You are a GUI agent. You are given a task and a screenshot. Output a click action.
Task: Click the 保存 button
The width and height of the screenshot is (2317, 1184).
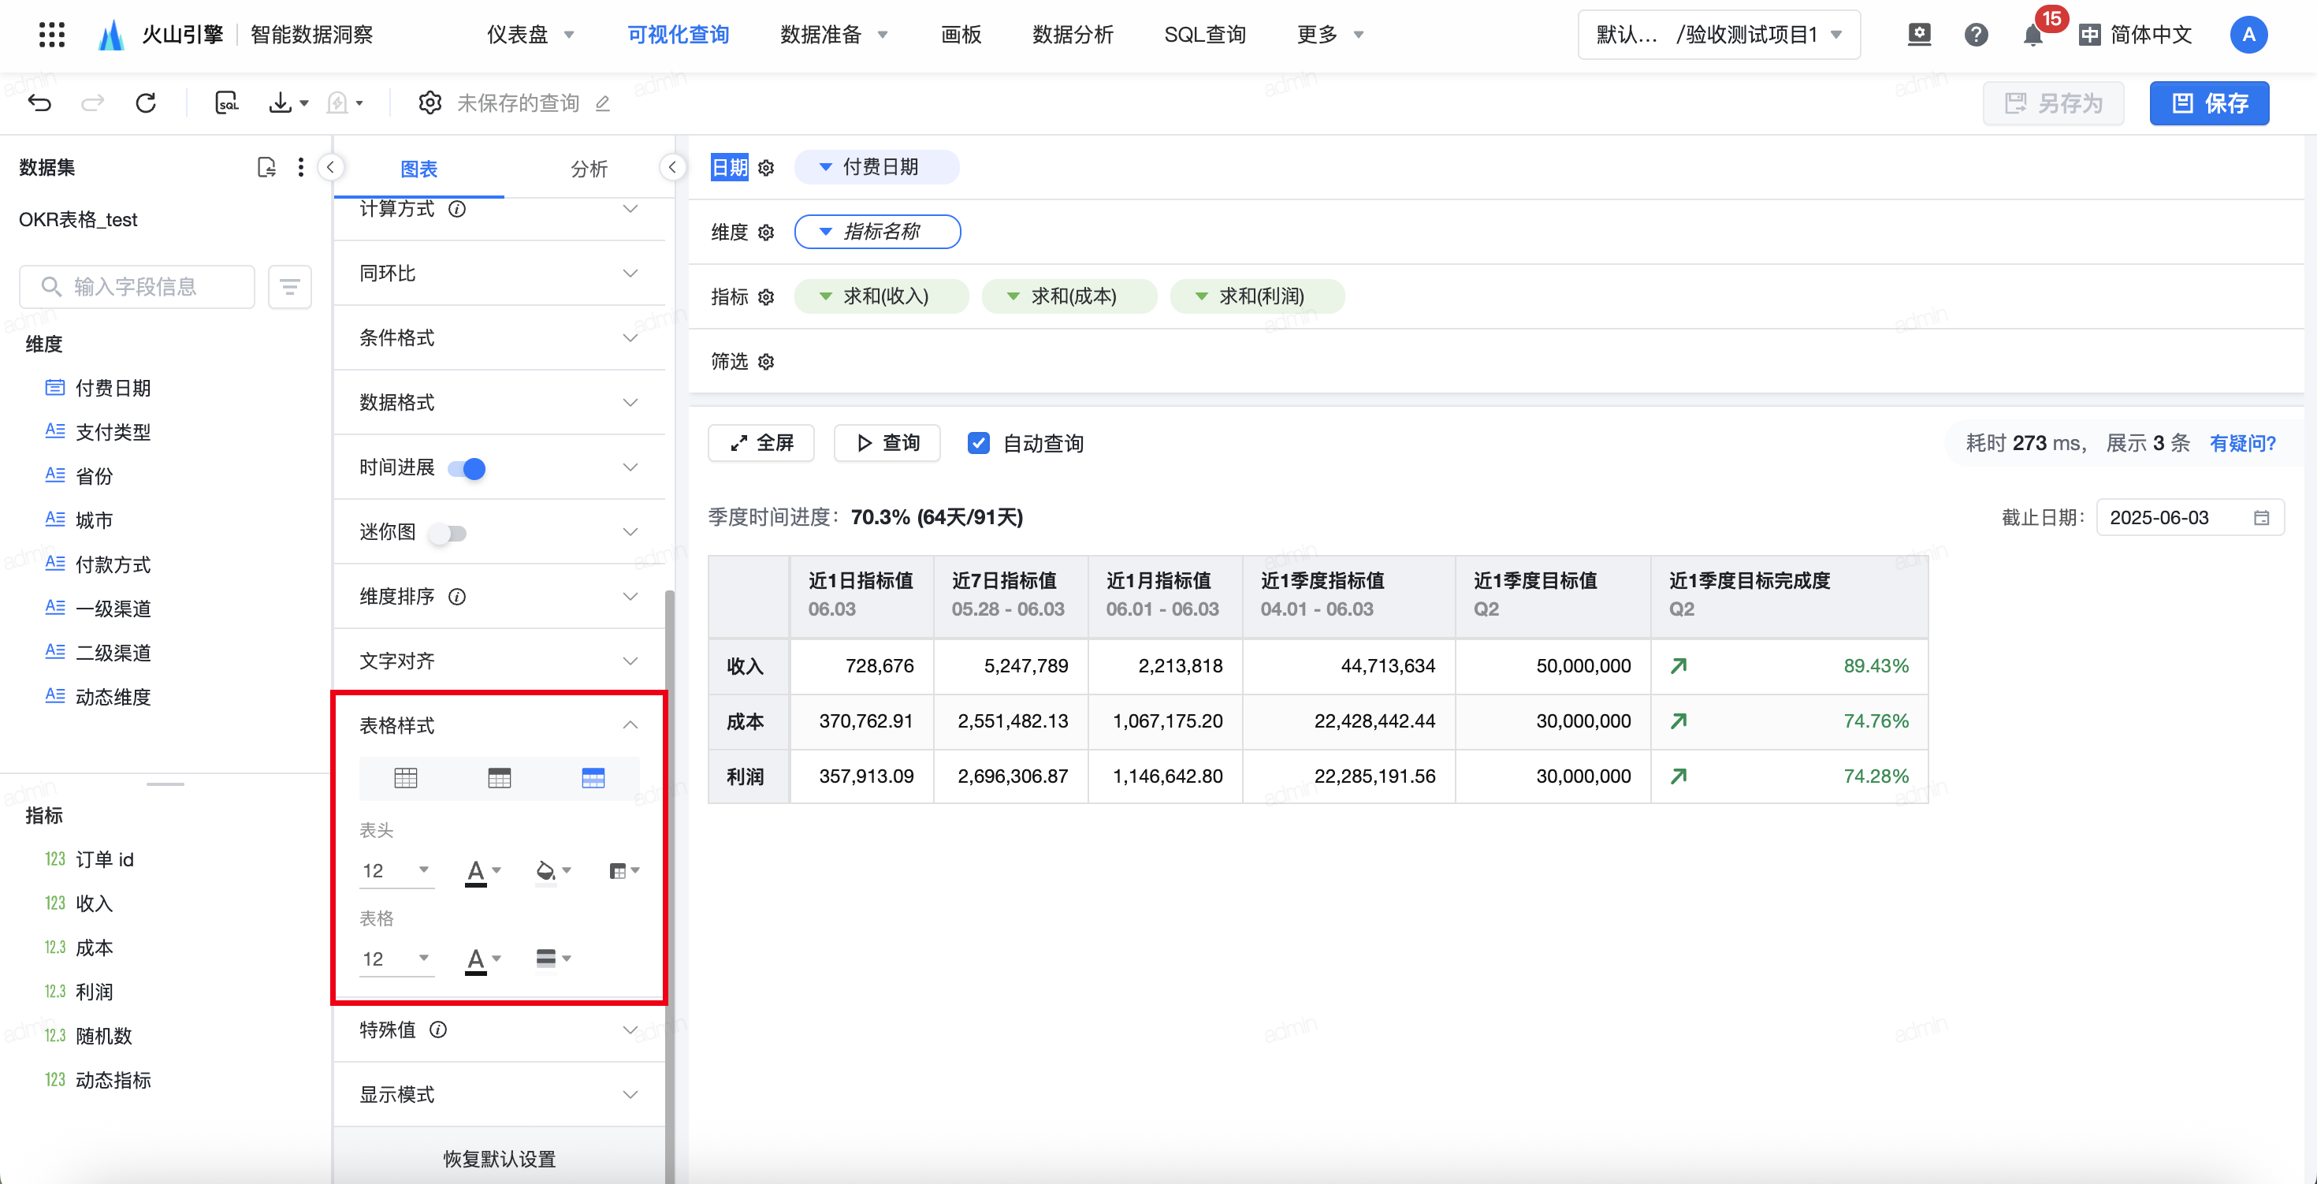click(x=2209, y=103)
